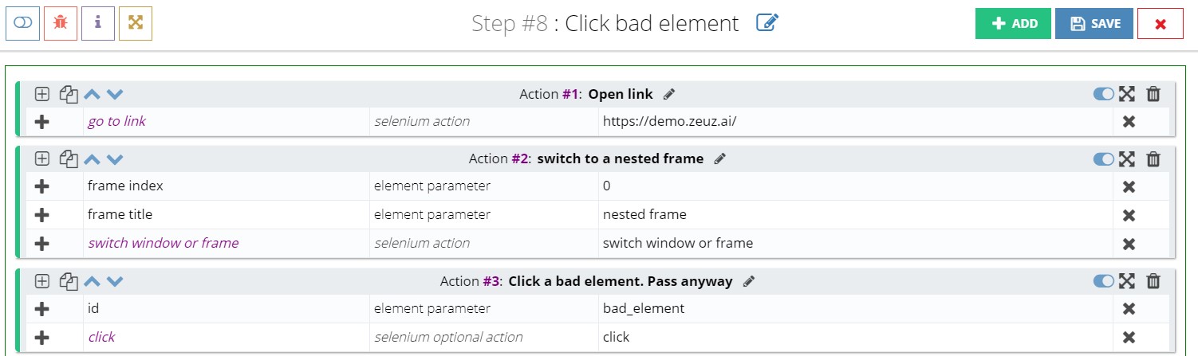Viewport: 1198px width, 356px height.
Task: Click the orange expand-all icon in top toolbar
Action: coord(136,23)
